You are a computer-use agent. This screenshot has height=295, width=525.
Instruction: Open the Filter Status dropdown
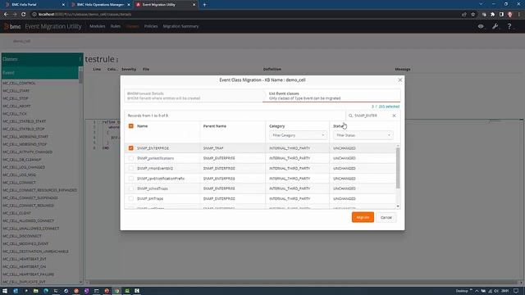click(363, 135)
